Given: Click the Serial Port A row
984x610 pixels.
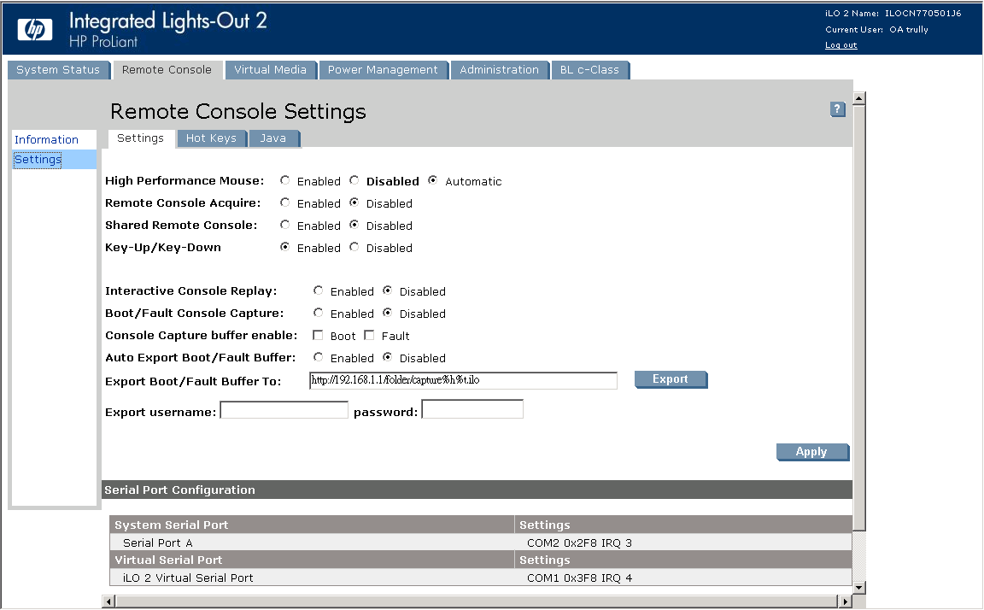Looking at the screenshot, I should (x=481, y=543).
